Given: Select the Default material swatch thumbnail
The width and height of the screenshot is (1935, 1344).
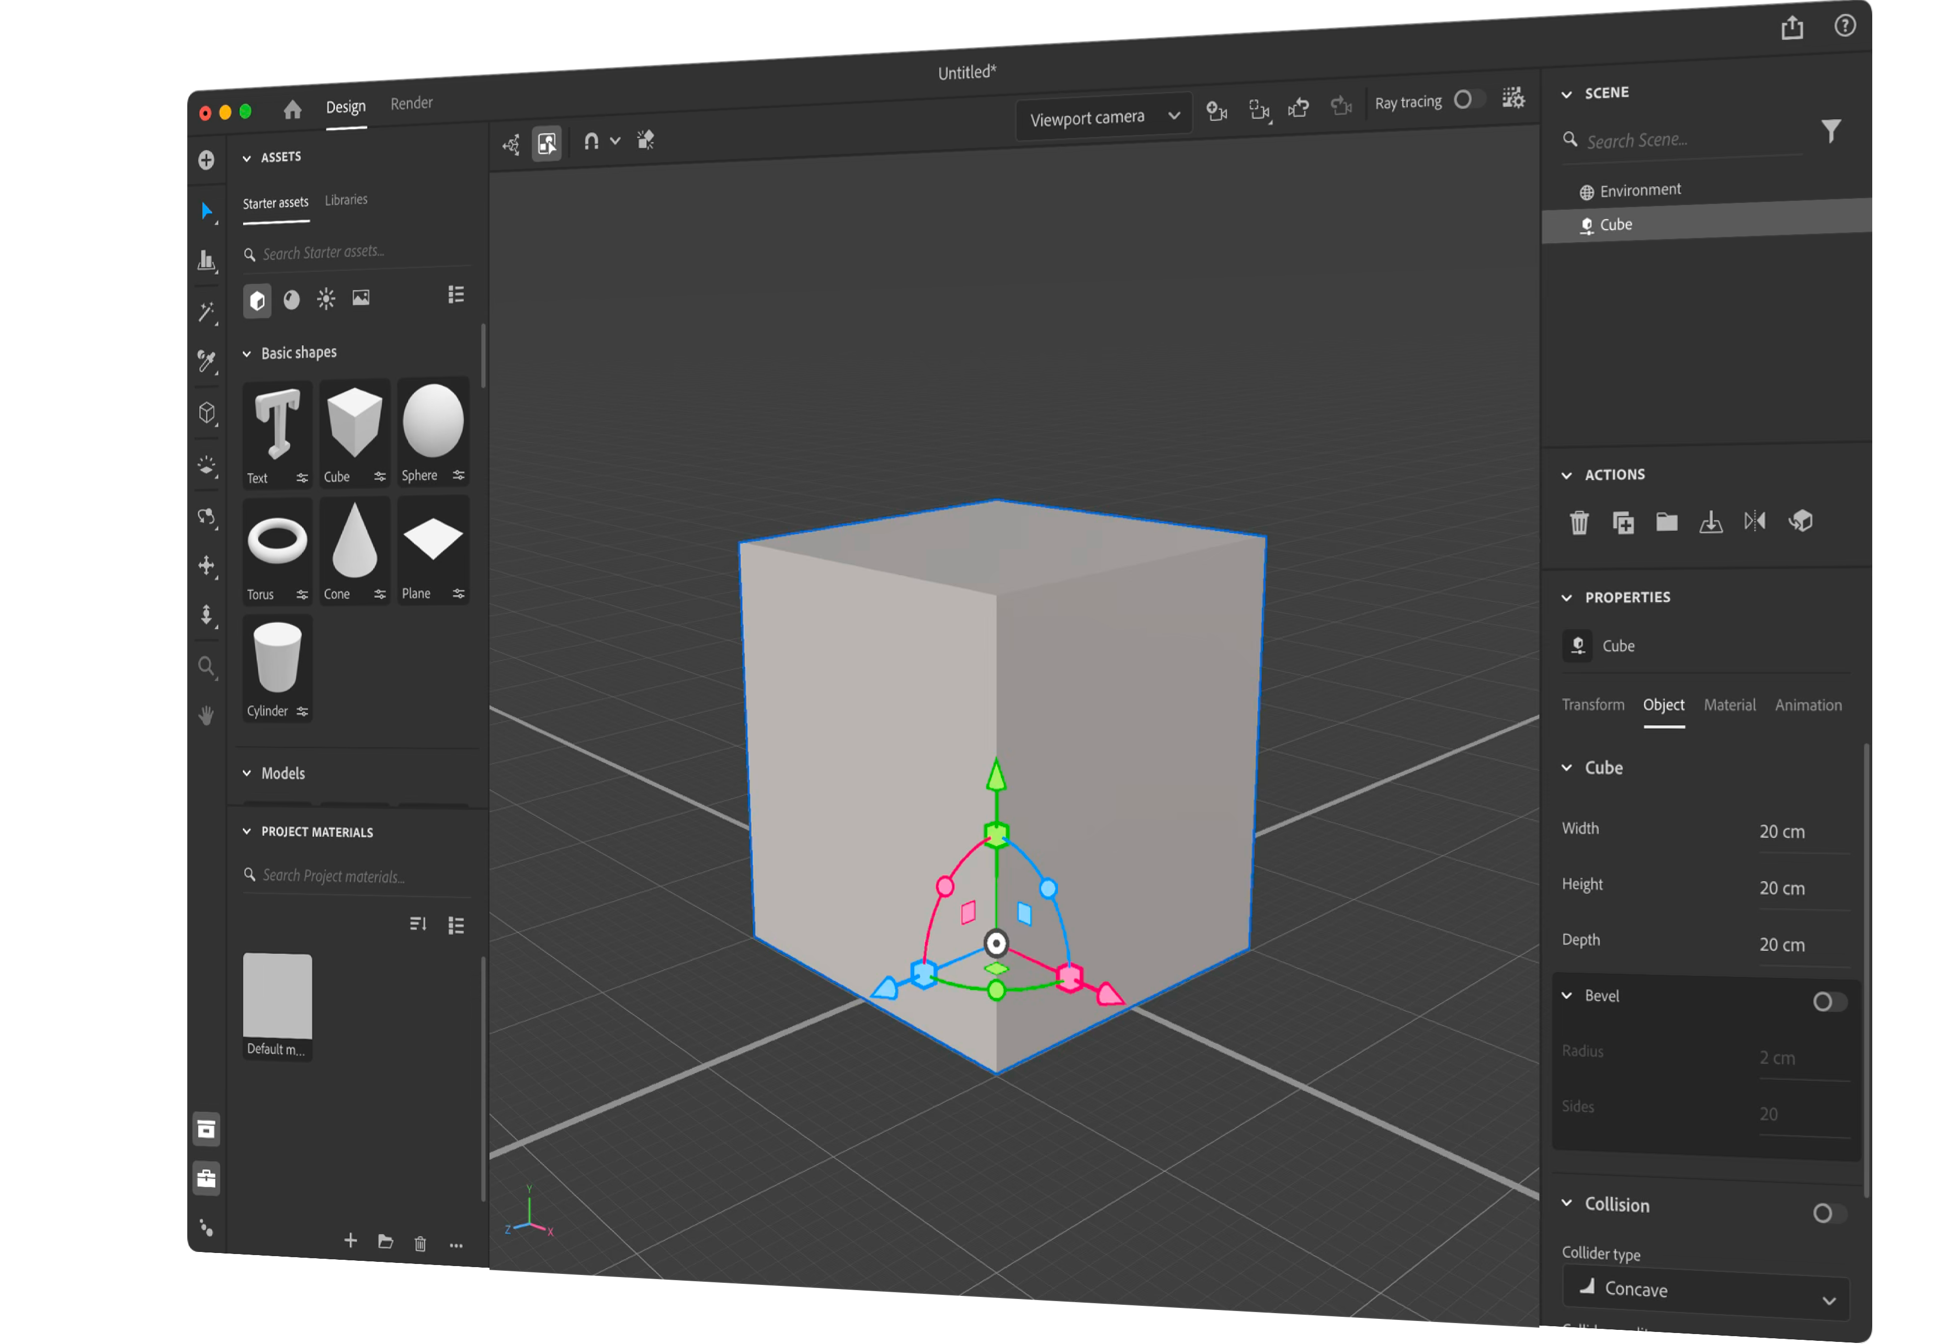Looking at the screenshot, I should pyautogui.click(x=277, y=996).
